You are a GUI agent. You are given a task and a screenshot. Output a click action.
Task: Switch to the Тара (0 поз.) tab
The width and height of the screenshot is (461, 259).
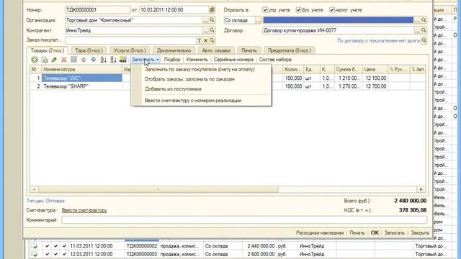89,50
